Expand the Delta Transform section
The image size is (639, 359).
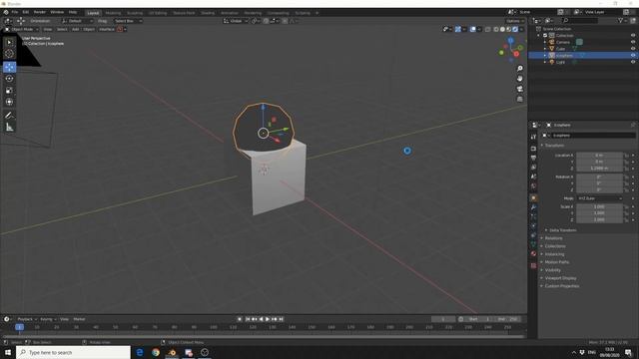[562, 230]
